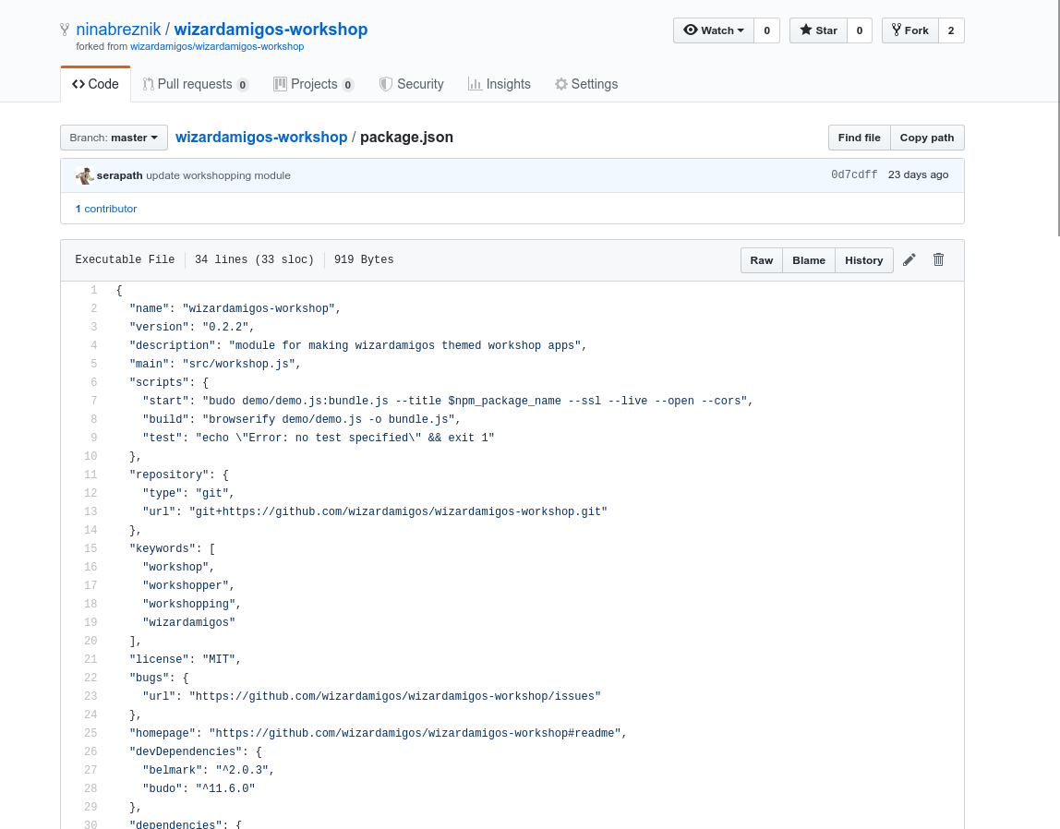Open the Settings tab

click(x=586, y=84)
